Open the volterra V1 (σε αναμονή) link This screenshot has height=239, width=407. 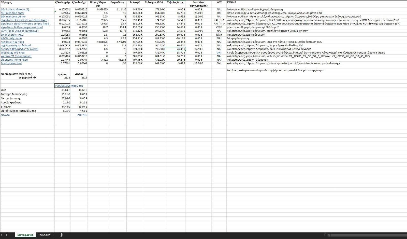(16, 56)
